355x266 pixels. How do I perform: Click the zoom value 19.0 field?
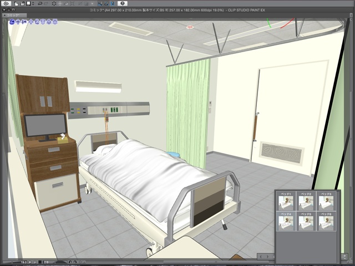tap(23, 262)
